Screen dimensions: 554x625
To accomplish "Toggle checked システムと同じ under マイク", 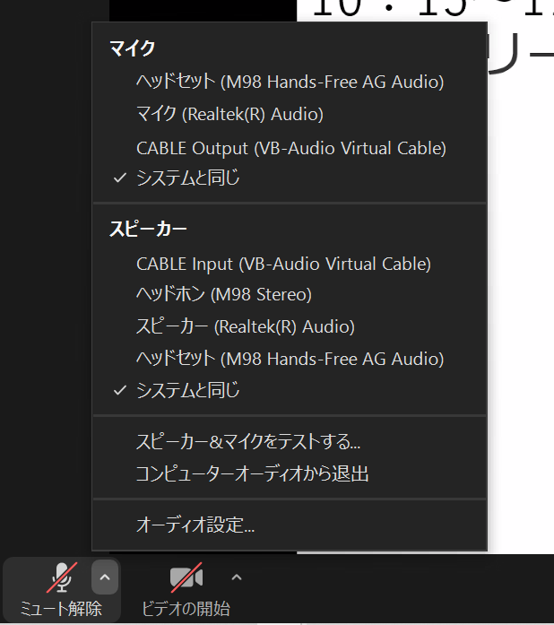I will [x=290, y=178].
